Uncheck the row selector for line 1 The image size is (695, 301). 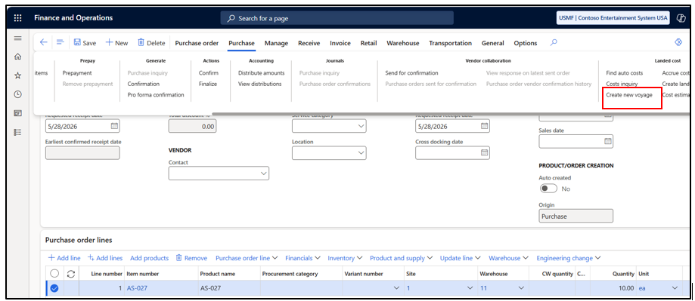[54, 288]
